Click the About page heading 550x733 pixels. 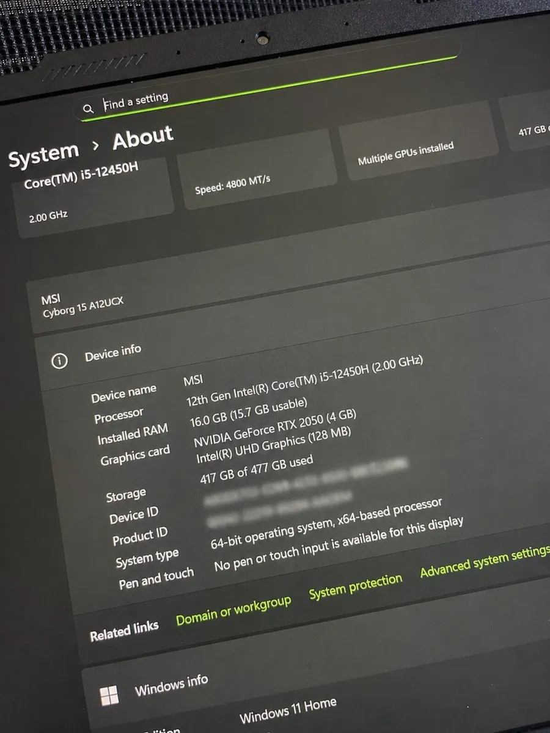(142, 139)
